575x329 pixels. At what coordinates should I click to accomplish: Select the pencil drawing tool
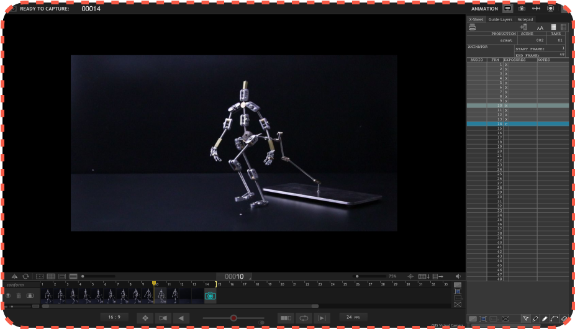(545, 318)
